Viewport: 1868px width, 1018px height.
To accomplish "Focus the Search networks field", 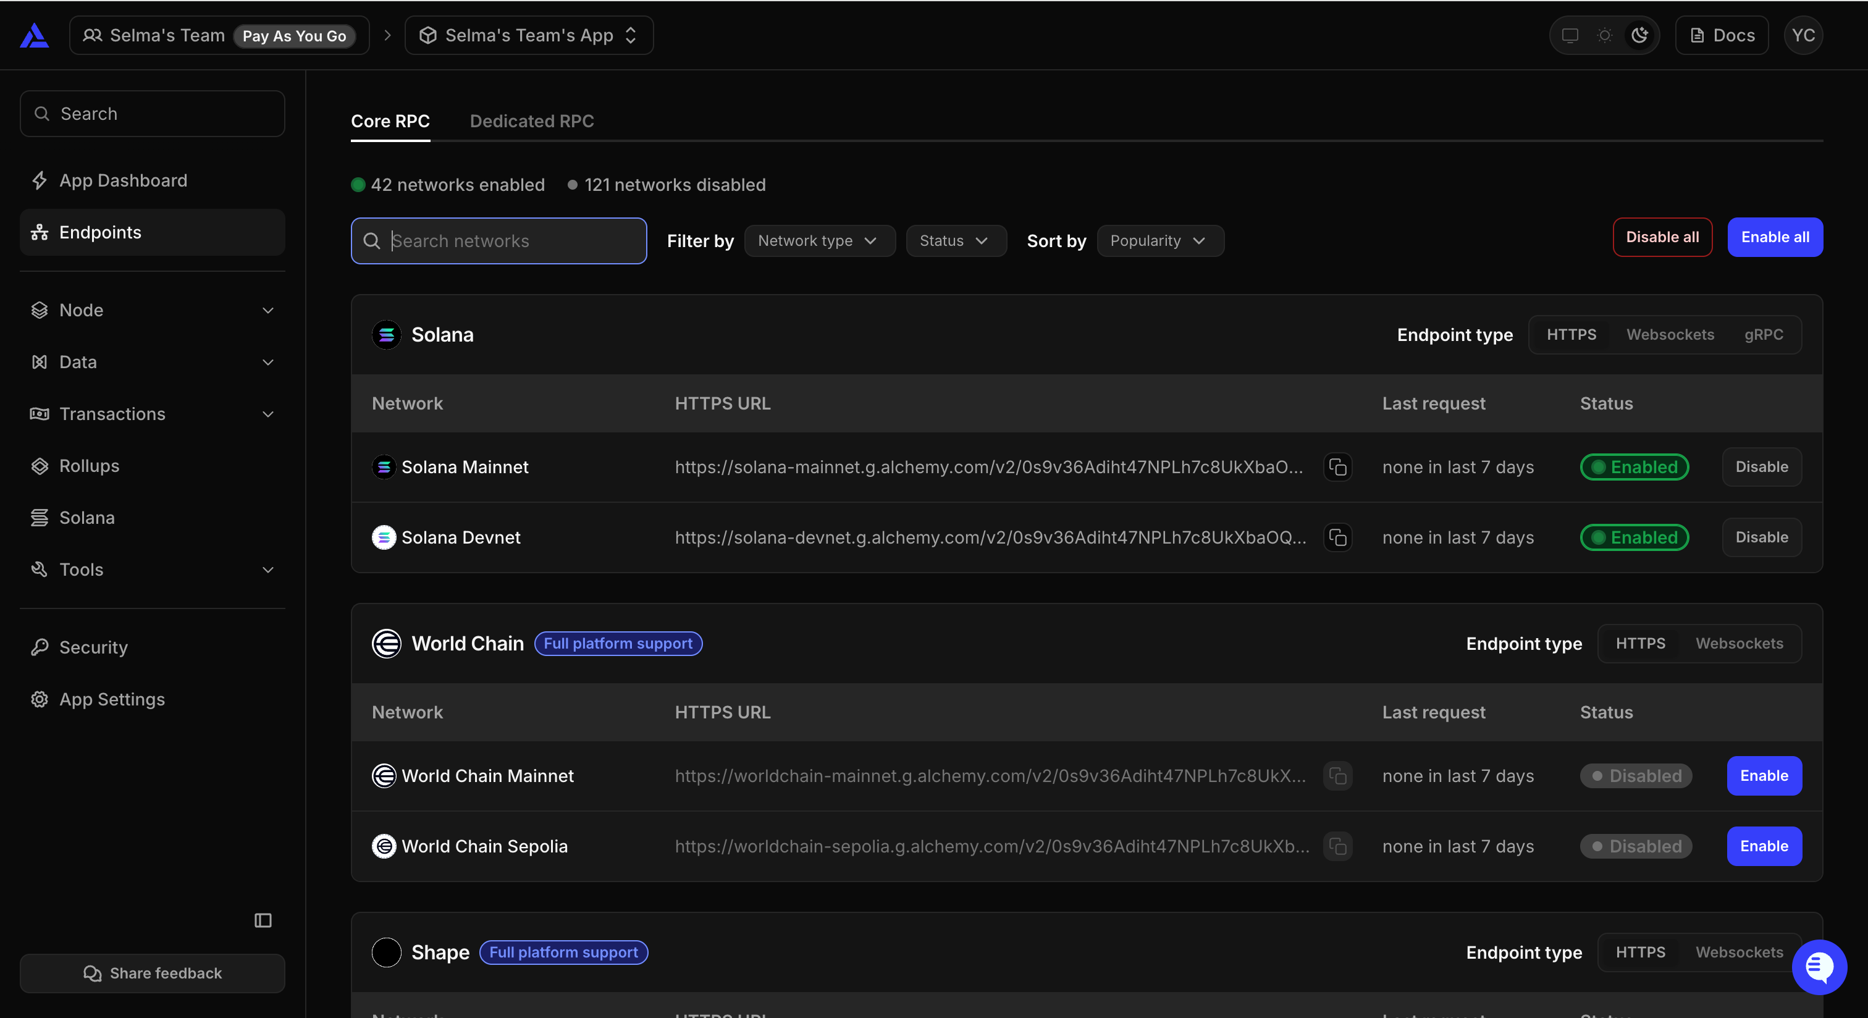I will 498,241.
